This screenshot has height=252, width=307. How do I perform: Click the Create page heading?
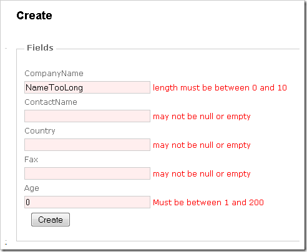34,16
